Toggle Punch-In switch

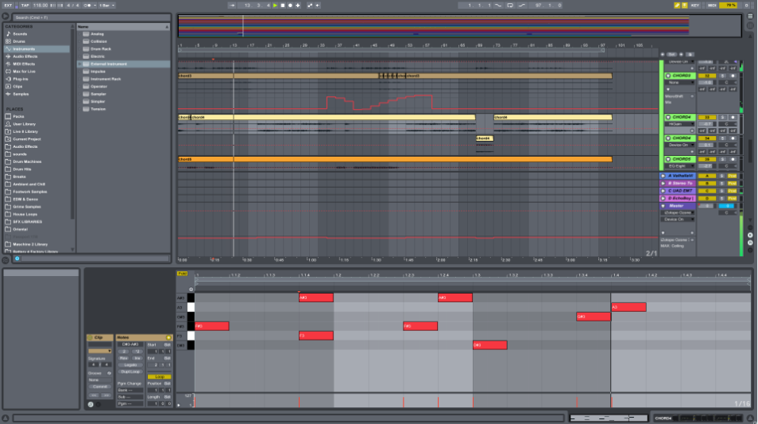point(498,6)
